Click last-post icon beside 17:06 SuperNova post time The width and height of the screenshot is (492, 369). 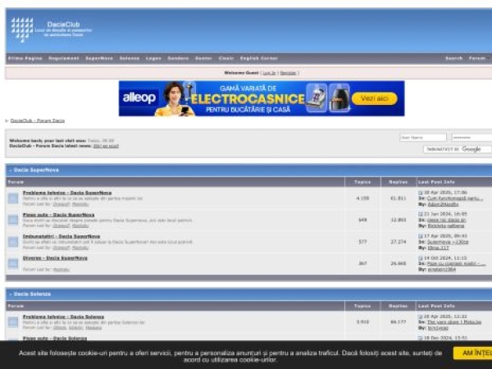click(421, 193)
